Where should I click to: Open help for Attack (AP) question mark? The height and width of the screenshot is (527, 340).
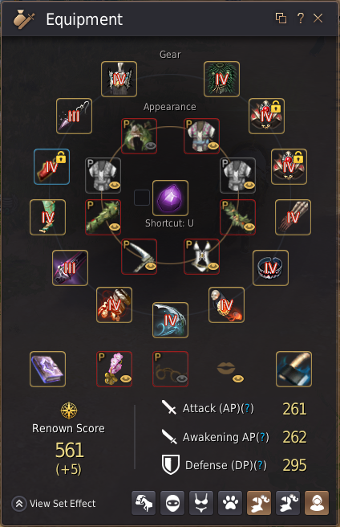(x=248, y=408)
